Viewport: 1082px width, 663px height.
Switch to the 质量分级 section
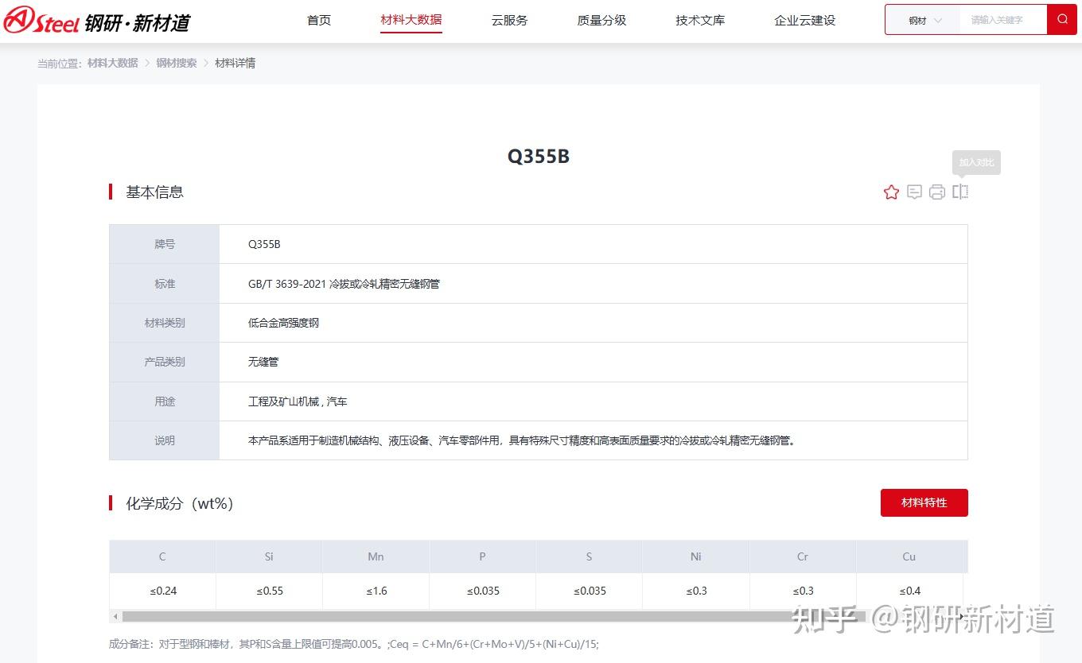pos(601,21)
